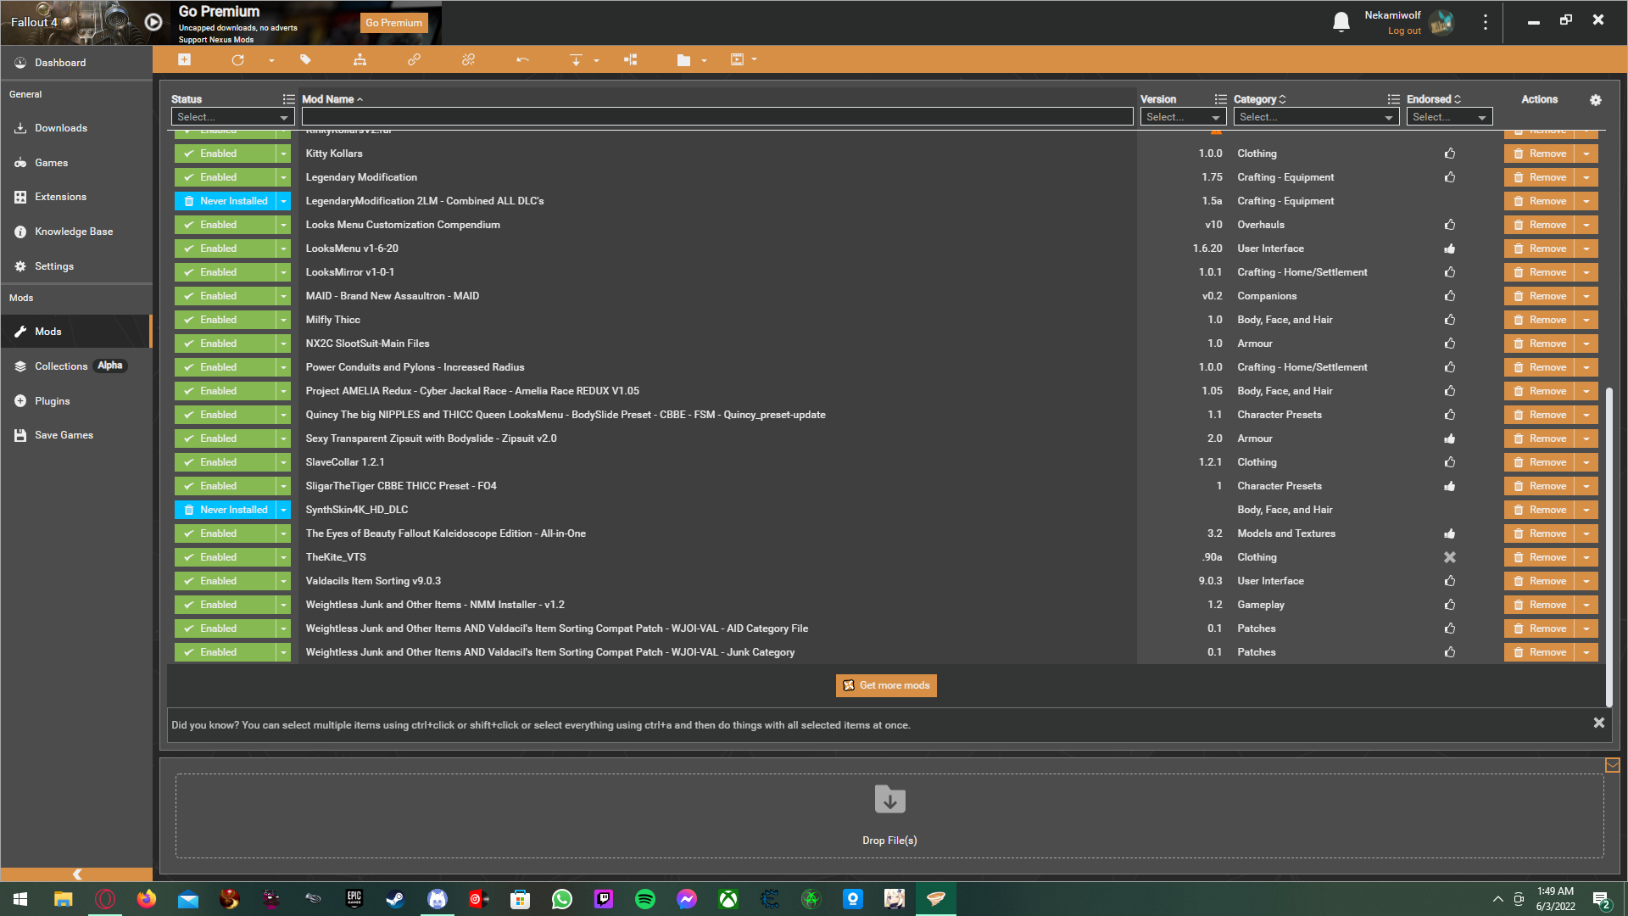Toggle Enabled status for SlaveCollar 1.2.1
This screenshot has width=1628, height=916.
pyautogui.click(x=225, y=462)
